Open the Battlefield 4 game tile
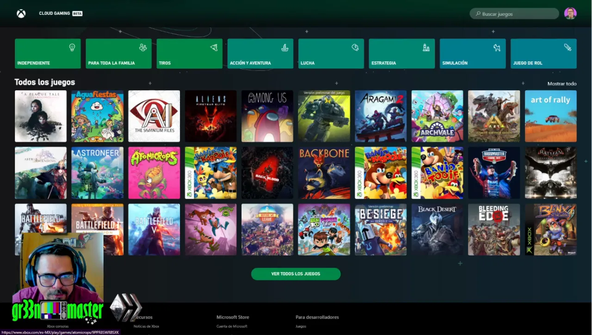The width and height of the screenshot is (592, 335). (x=41, y=219)
